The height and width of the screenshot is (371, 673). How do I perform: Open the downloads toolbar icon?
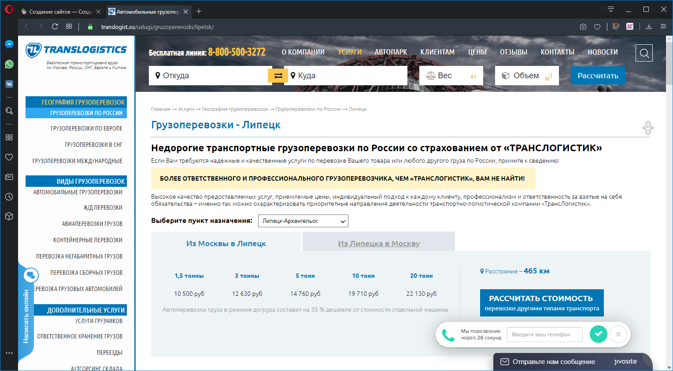(x=649, y=26)
